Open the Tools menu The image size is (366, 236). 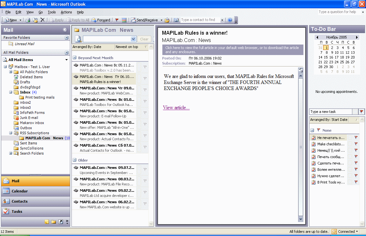pyautogui.click(x=51, y=12)
